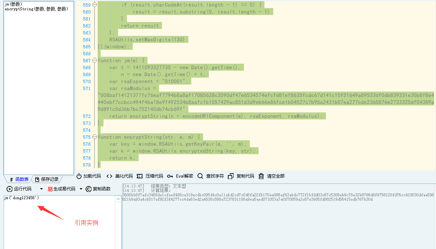The width and height of the screenshot is (436, 249).
Task: Click the 加载代码 (load code) power icon
Action: click(79, 176)
